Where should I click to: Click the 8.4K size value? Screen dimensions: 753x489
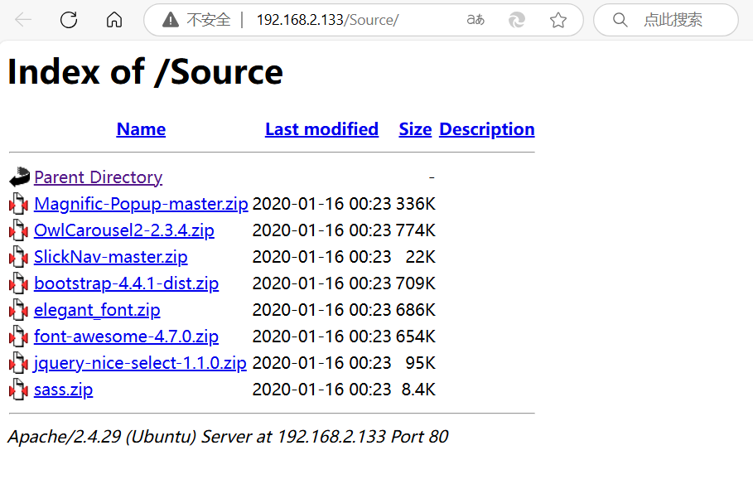[x=419, y=389]
